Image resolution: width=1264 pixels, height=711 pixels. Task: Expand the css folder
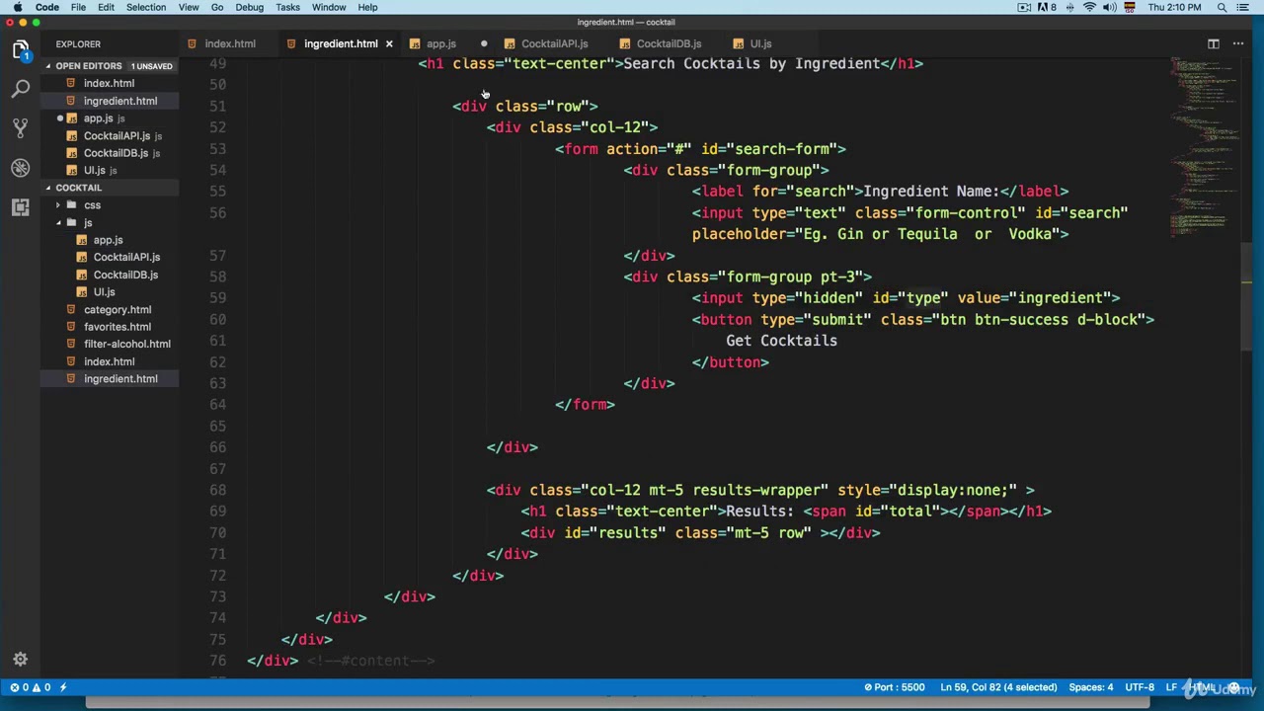coord(92,205)
